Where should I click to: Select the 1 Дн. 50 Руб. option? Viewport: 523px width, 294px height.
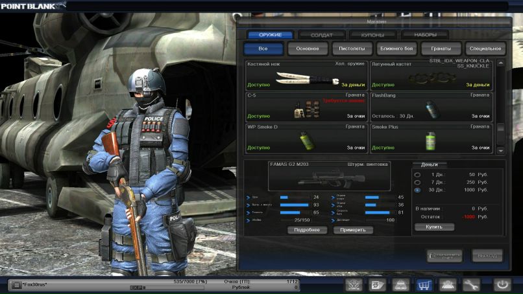(417, 175)
